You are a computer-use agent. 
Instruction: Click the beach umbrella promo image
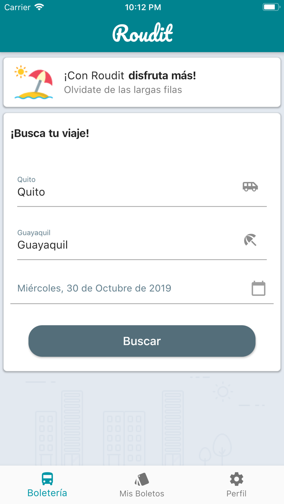(x=34, y=83)
